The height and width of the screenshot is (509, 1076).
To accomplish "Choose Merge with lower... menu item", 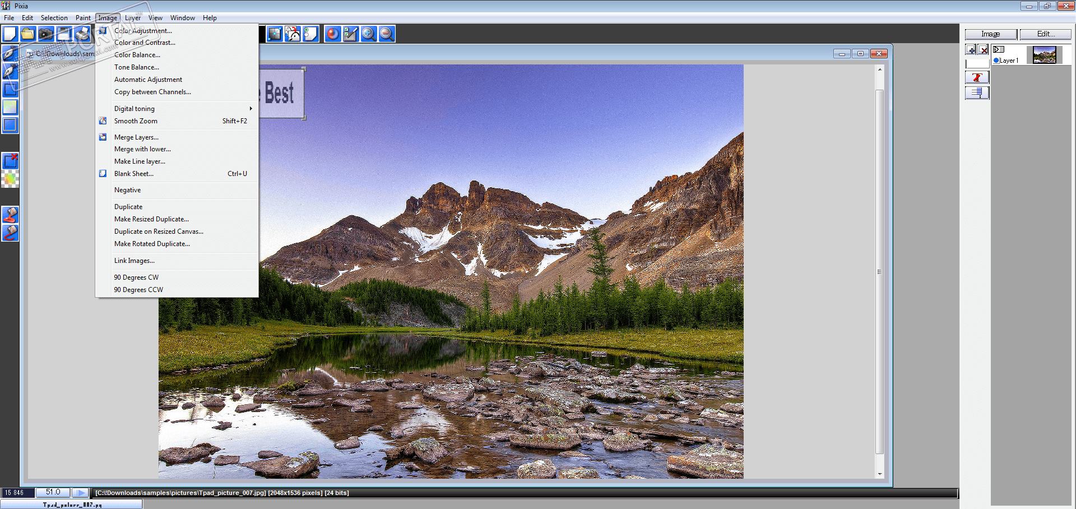I will coord(177,149).
